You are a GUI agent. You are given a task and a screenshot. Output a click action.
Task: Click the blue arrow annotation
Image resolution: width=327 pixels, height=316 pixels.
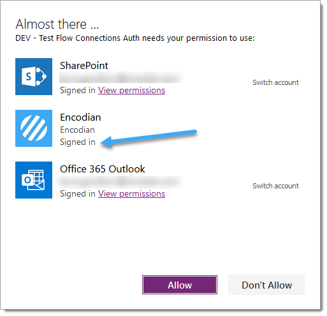[149, 139]
